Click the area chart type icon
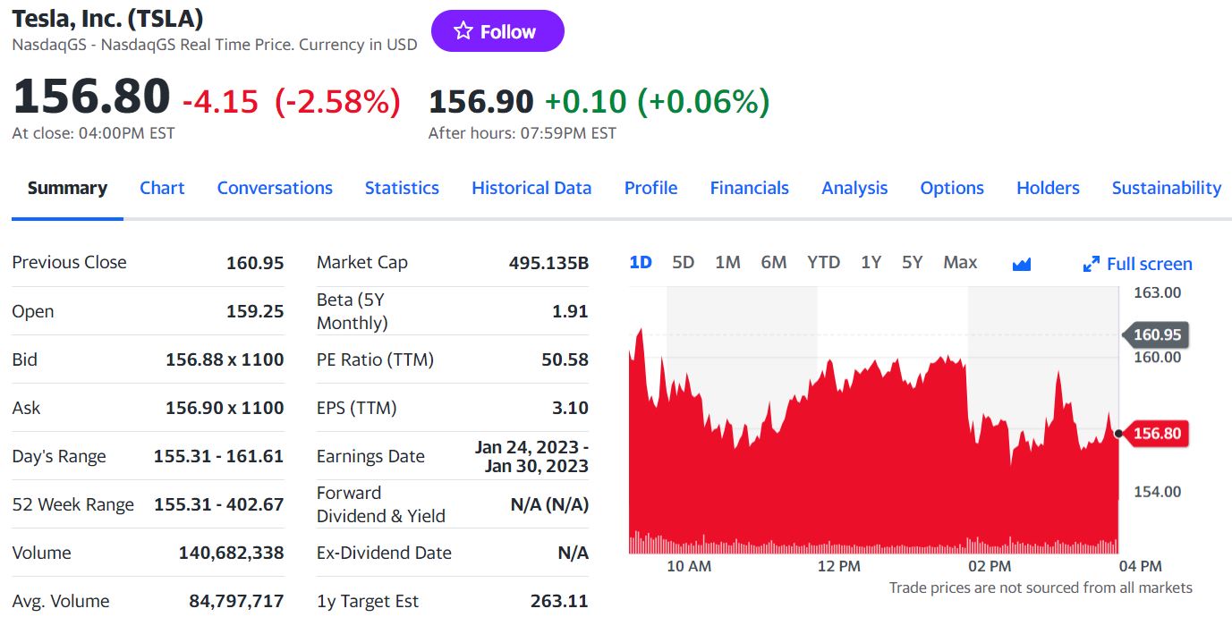 coord(1022,264)
